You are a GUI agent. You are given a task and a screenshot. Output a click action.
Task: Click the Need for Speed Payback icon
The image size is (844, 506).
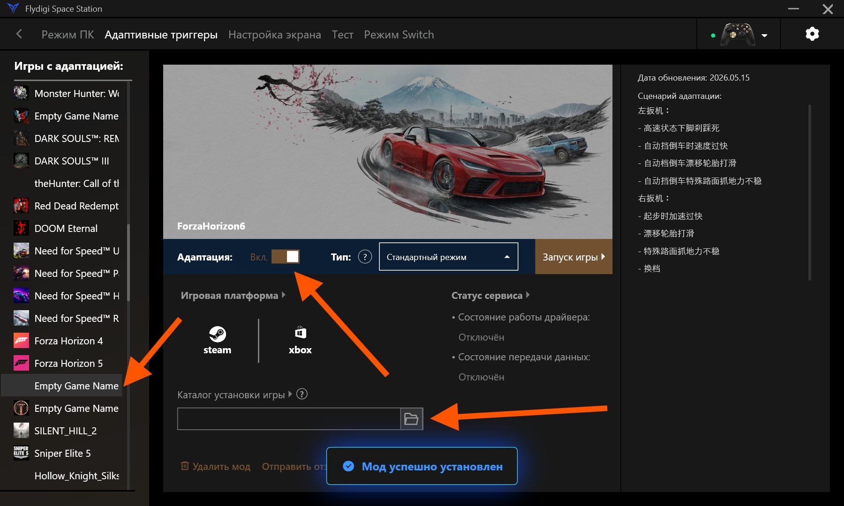[x=21, y=273]
